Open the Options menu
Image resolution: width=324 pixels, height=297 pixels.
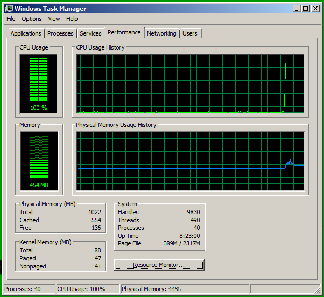32,19
